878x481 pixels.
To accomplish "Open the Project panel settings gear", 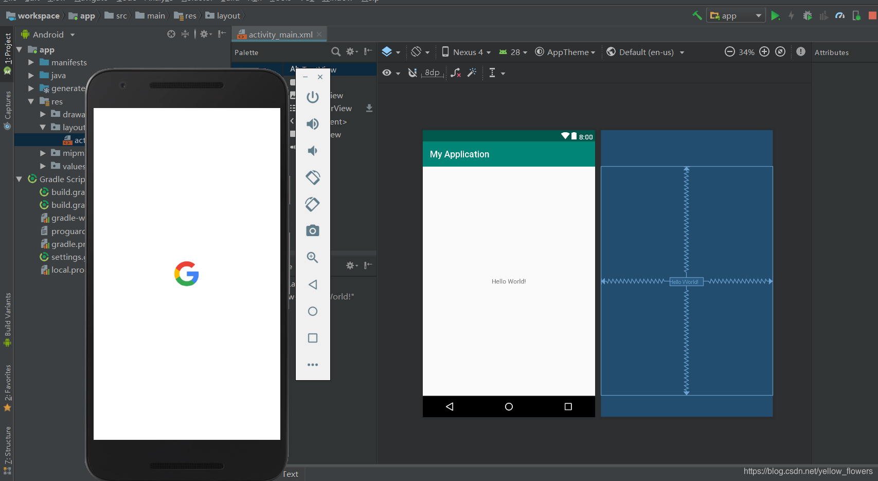I will point(206,34).
